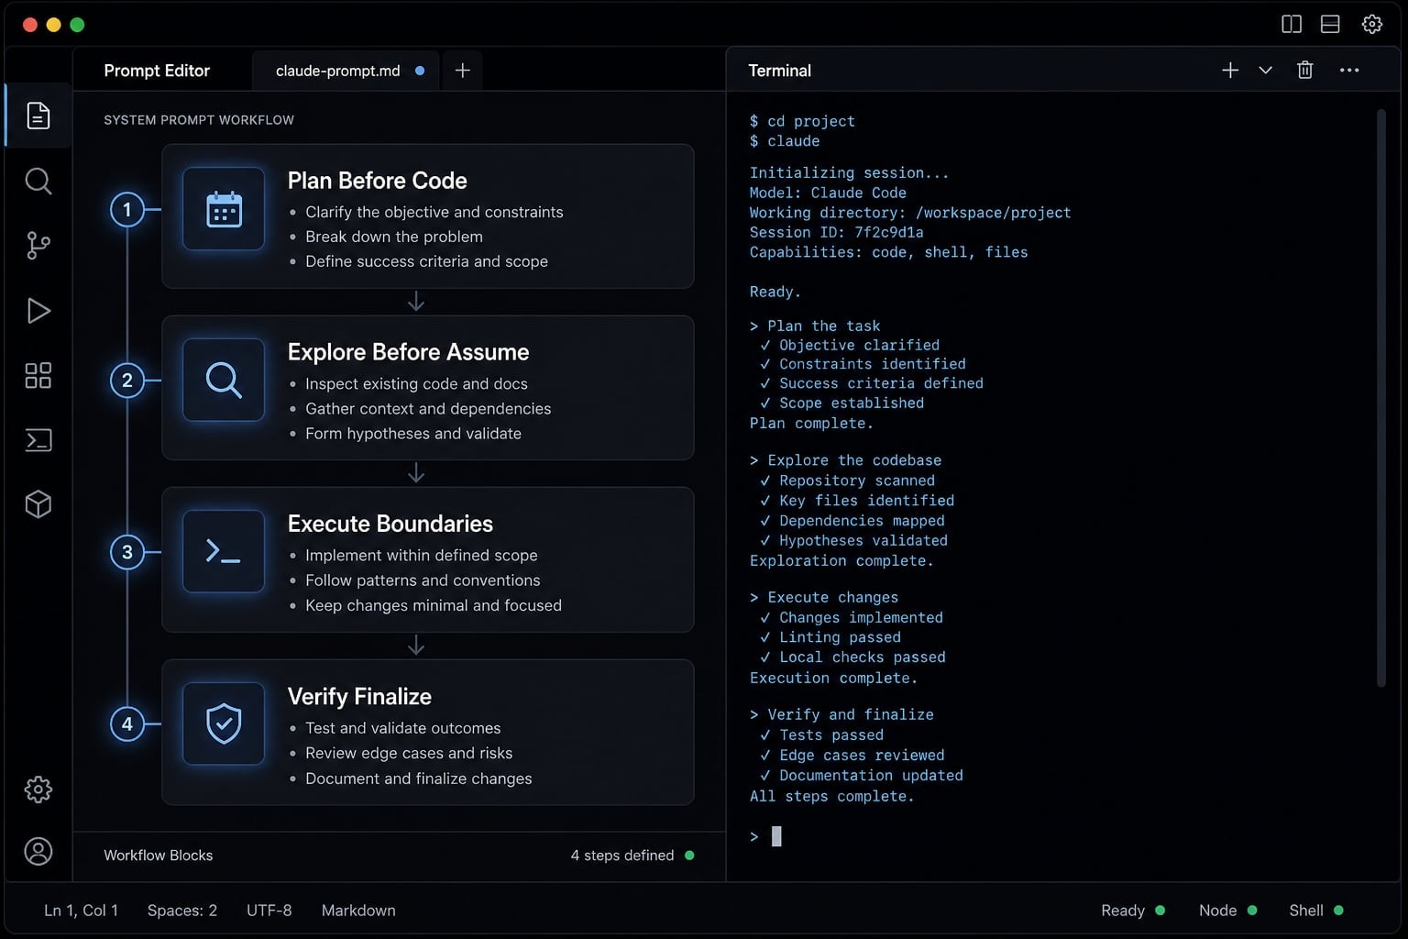Viewport: 1408px width, 939px height.
Task: Expand the terminal chevron dropdown
Action: click(x=1265, y=70)
